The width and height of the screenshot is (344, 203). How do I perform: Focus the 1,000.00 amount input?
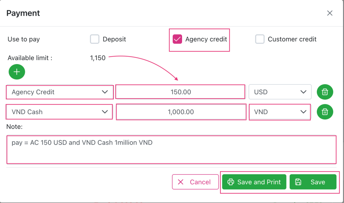coord(181,112)
